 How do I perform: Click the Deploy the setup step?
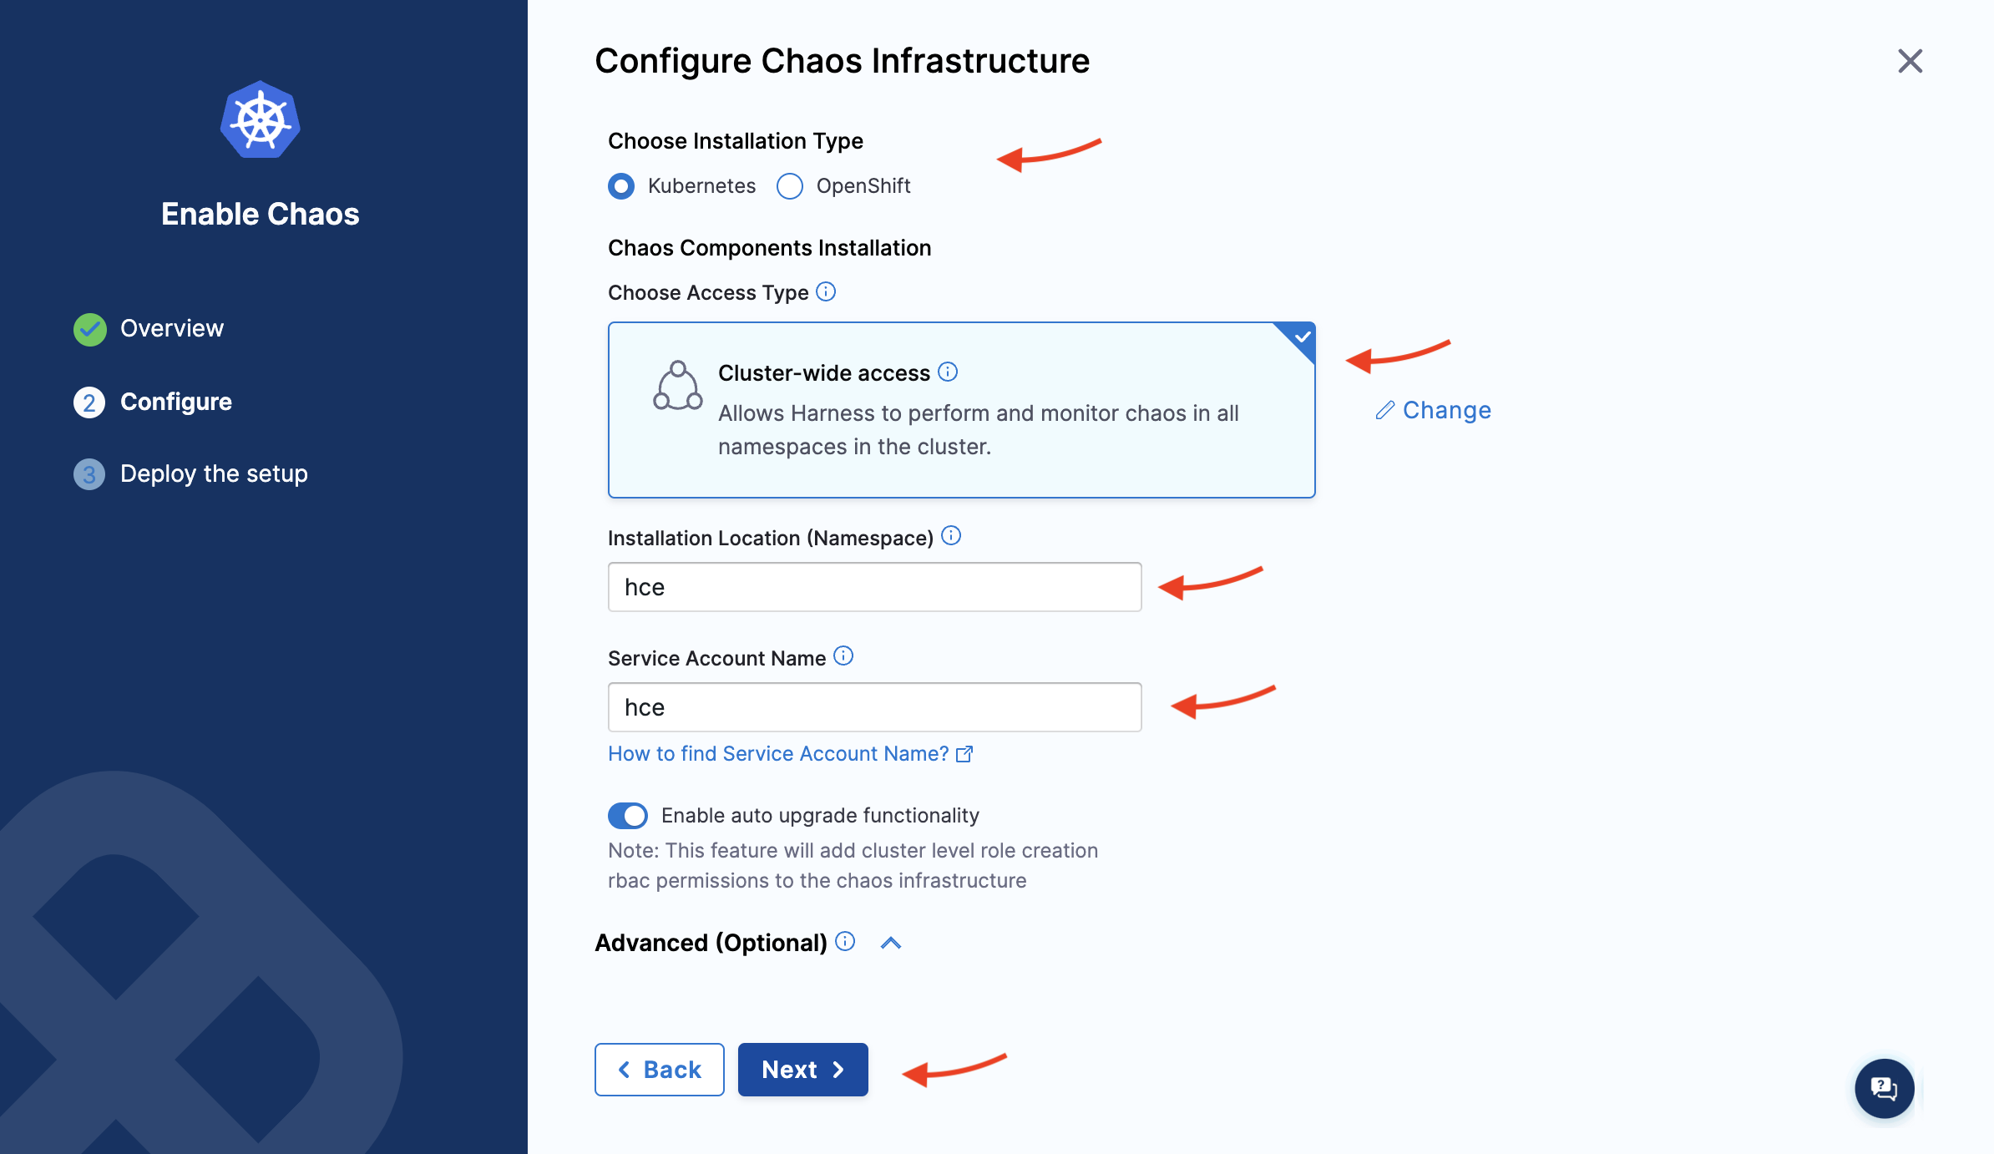pyautogui.click(x=211, y=473)
